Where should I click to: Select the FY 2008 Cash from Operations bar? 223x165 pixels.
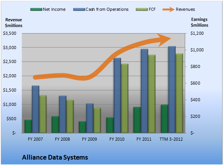coord(63,114)
